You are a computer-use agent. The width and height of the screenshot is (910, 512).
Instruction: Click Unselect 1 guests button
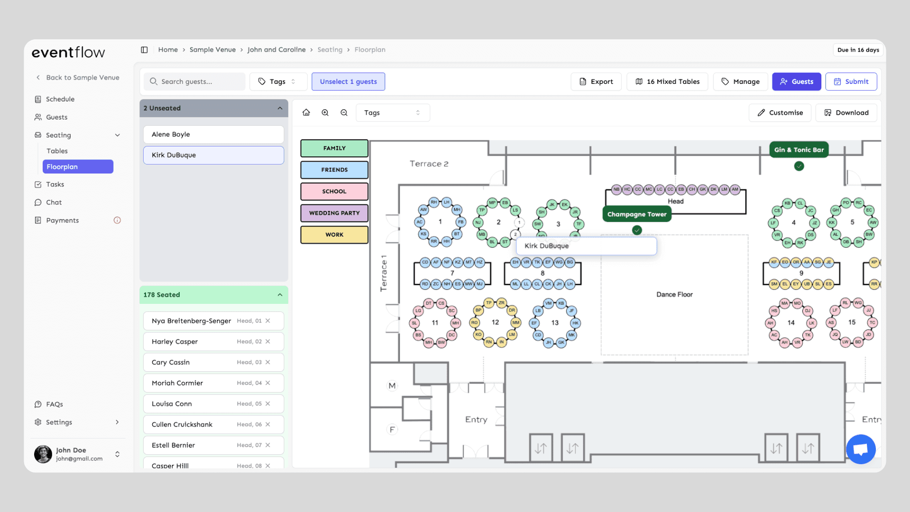pos(348,82)
